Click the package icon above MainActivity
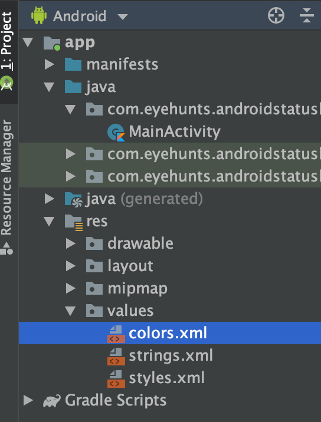321x422 pixels. [94, 109]
